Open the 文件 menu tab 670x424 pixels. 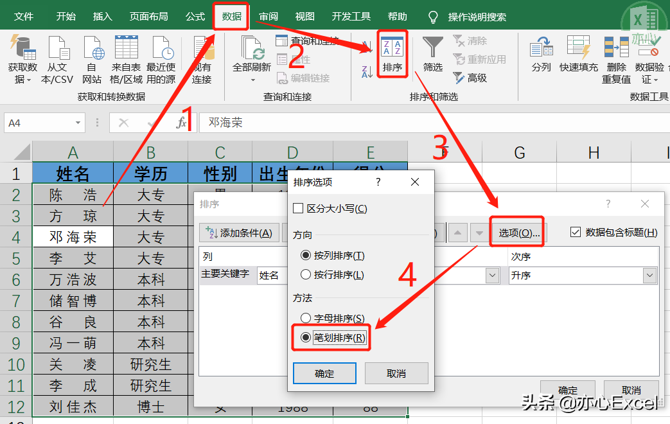[x=24, y=17]
